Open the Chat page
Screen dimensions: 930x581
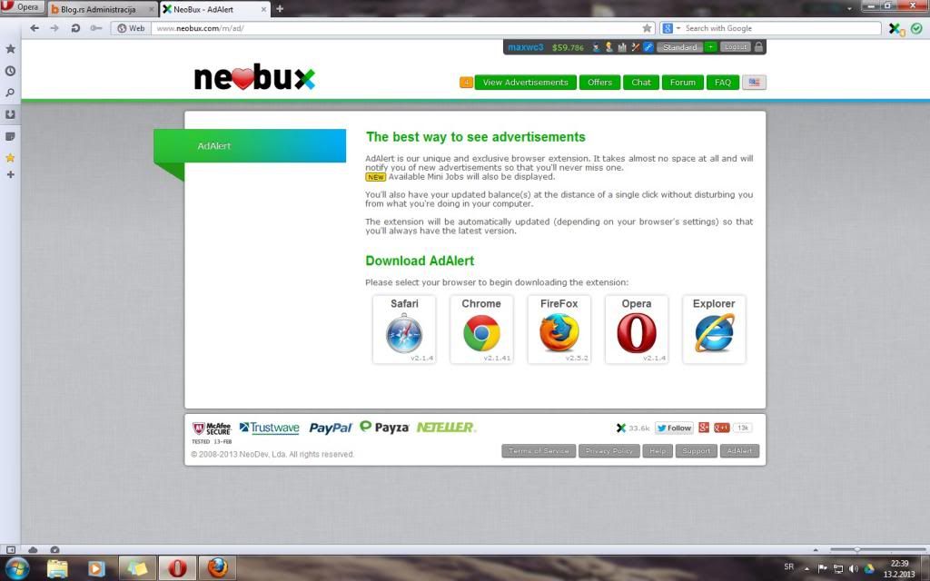641,83
